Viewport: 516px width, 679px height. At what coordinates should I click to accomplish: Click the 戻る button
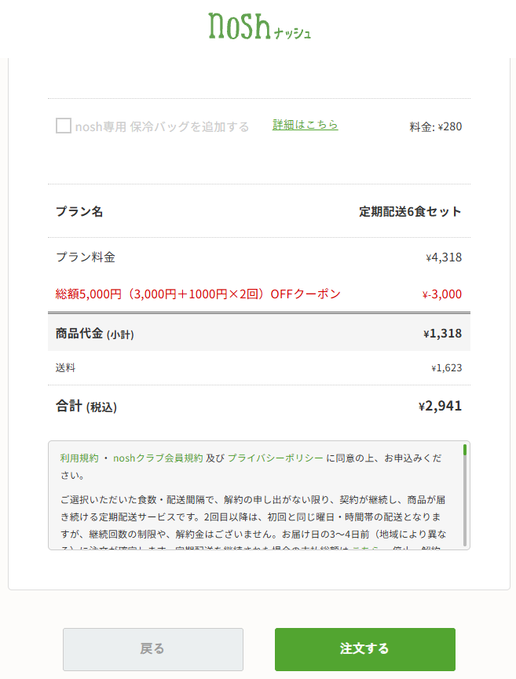point(153,649)
